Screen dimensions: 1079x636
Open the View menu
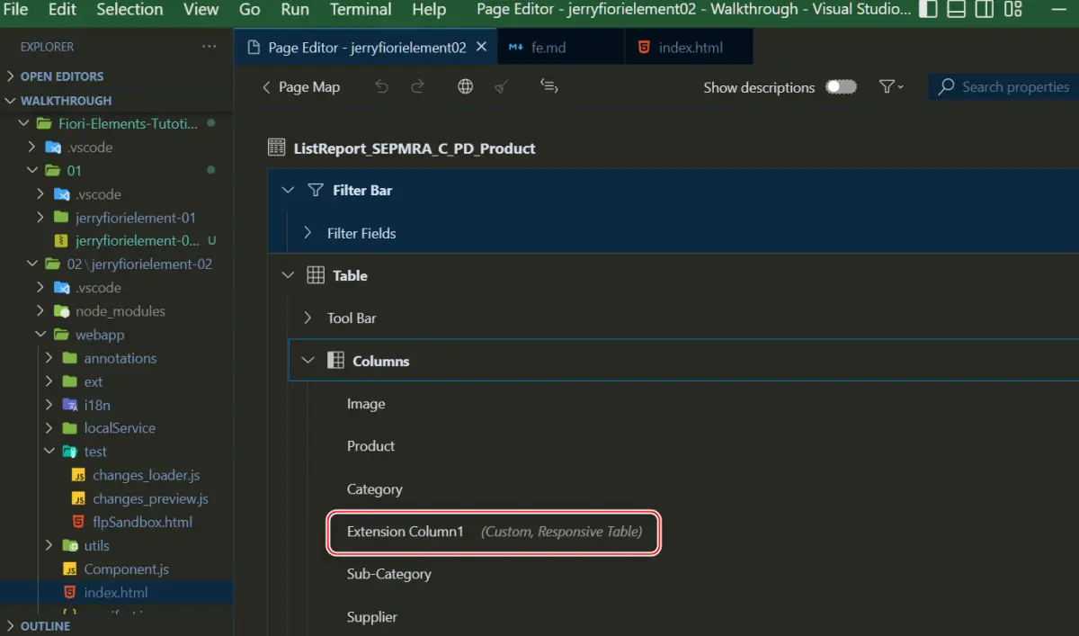coord(201,10)
